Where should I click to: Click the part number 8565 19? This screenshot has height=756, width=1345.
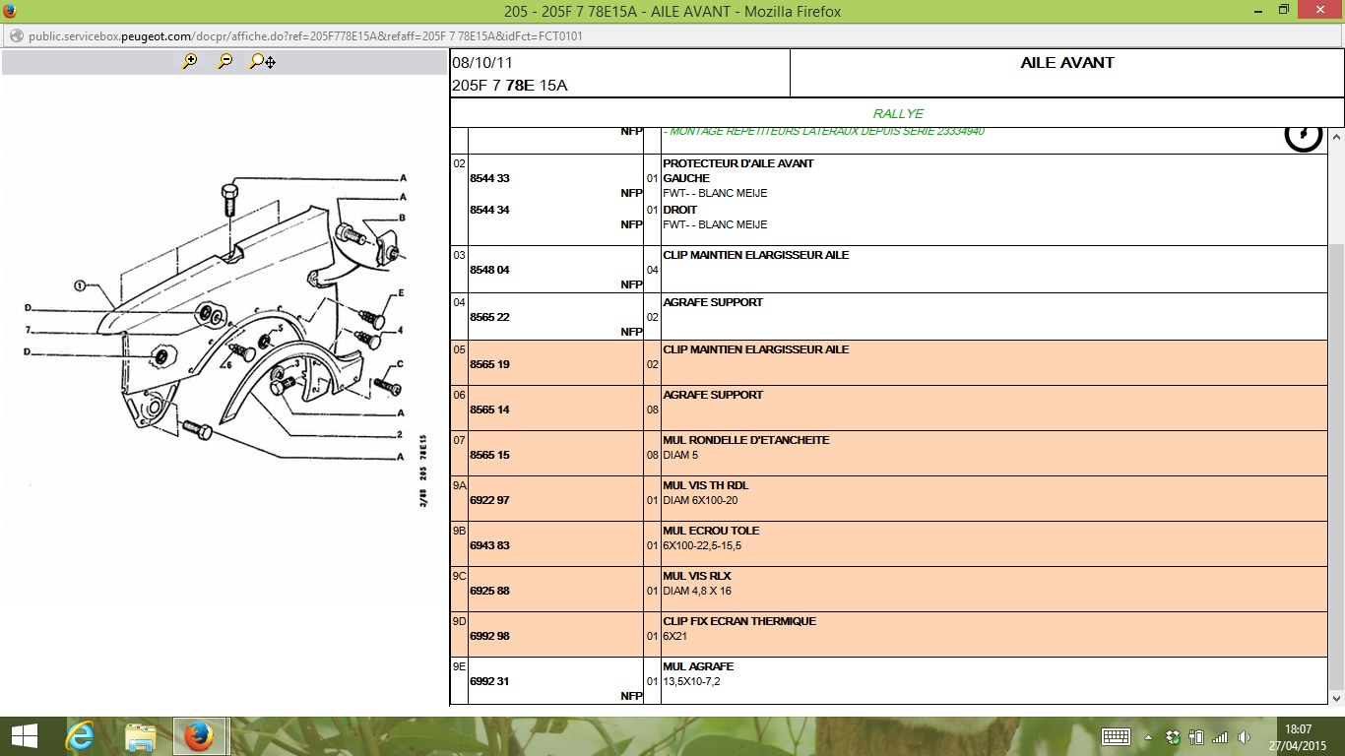click(489, 364)
